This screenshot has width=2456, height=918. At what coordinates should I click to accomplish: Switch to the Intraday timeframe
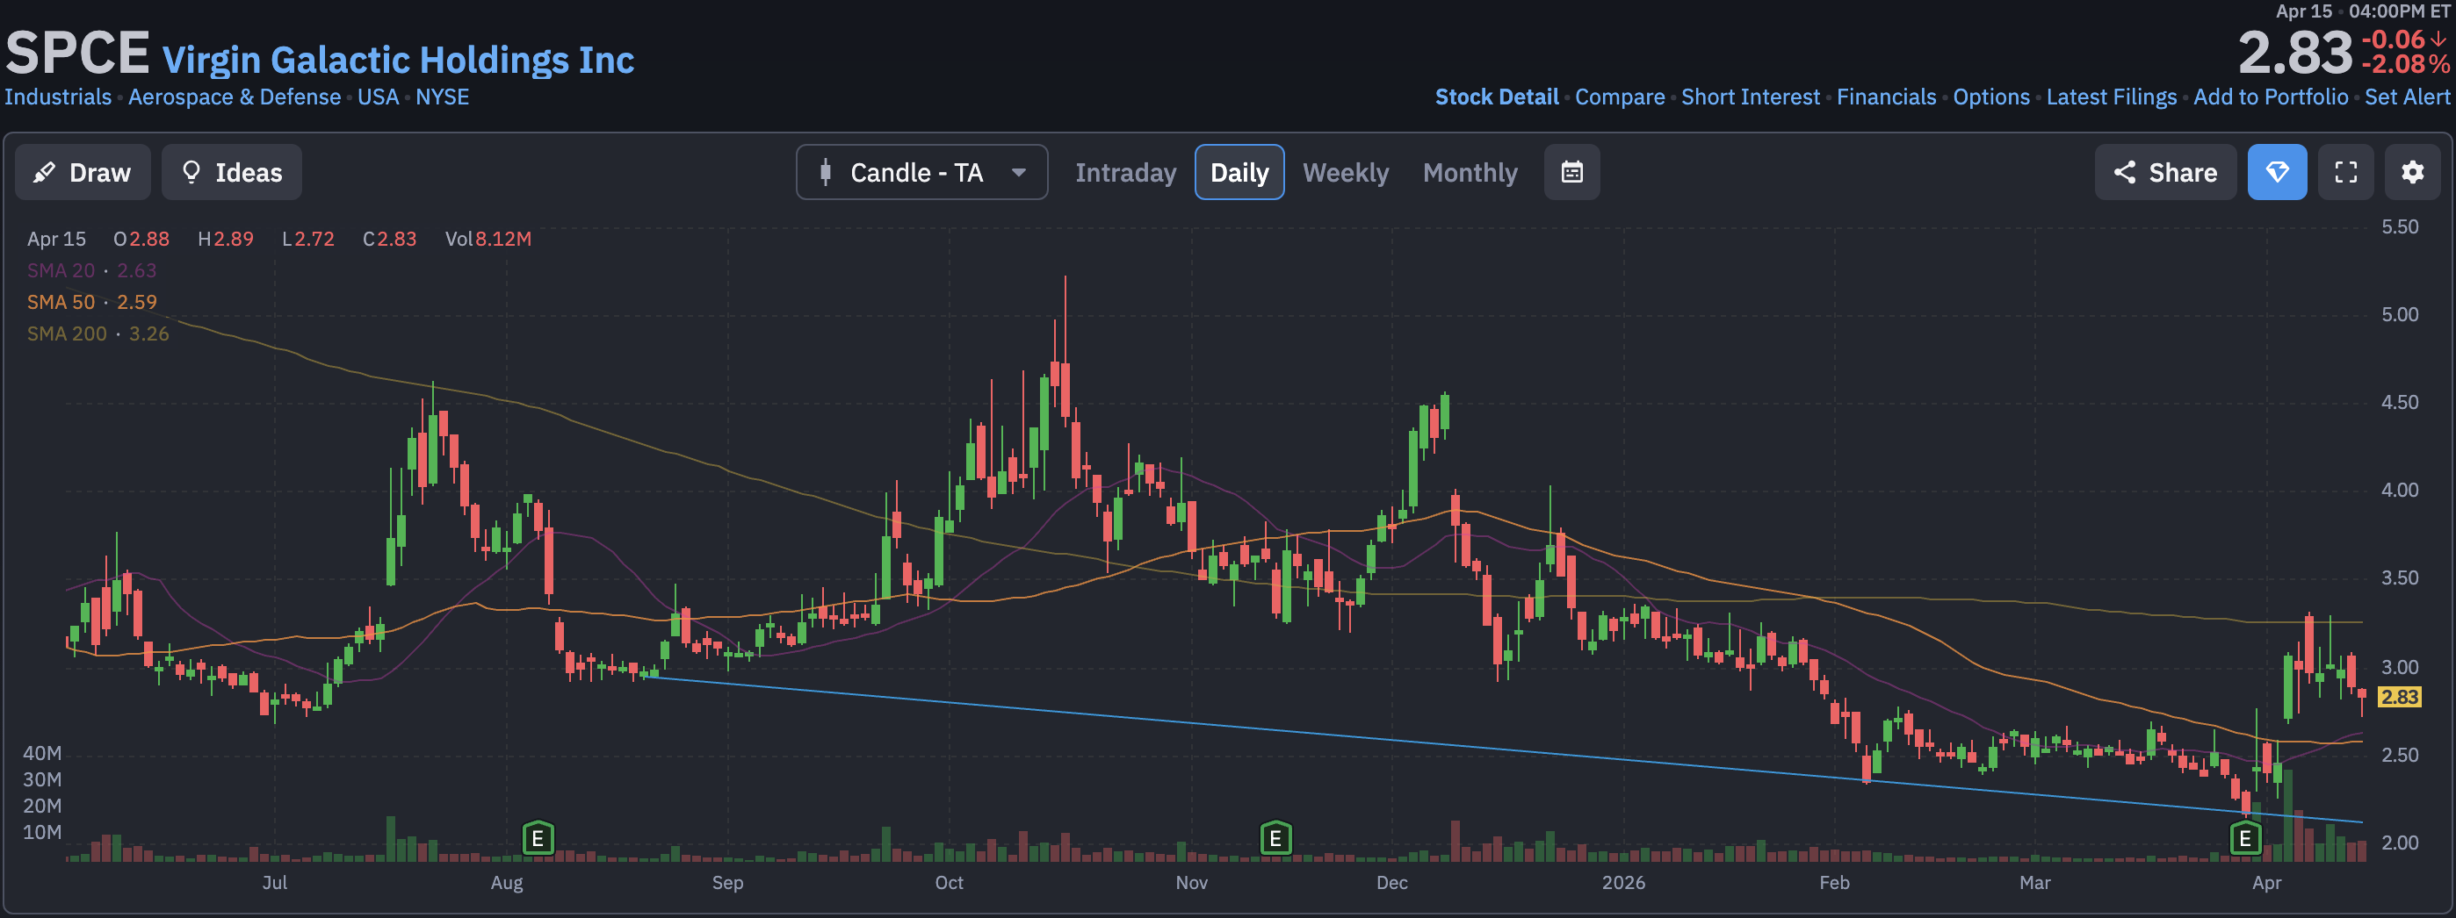(x=1125, y=172)
